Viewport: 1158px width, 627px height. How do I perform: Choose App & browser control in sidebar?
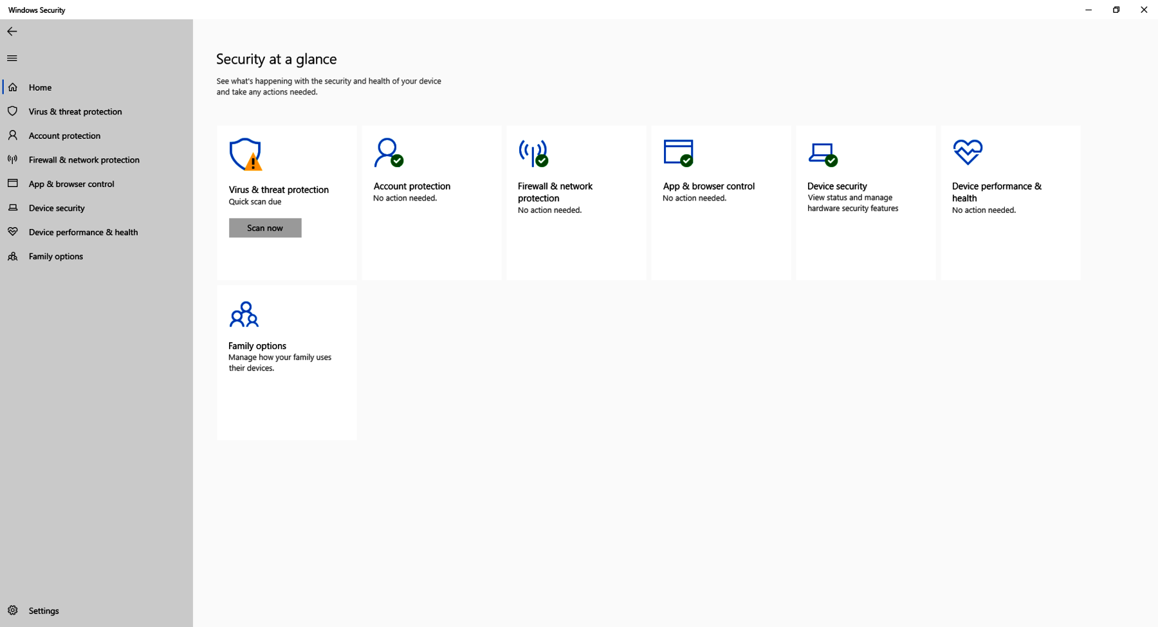(71, 184)
